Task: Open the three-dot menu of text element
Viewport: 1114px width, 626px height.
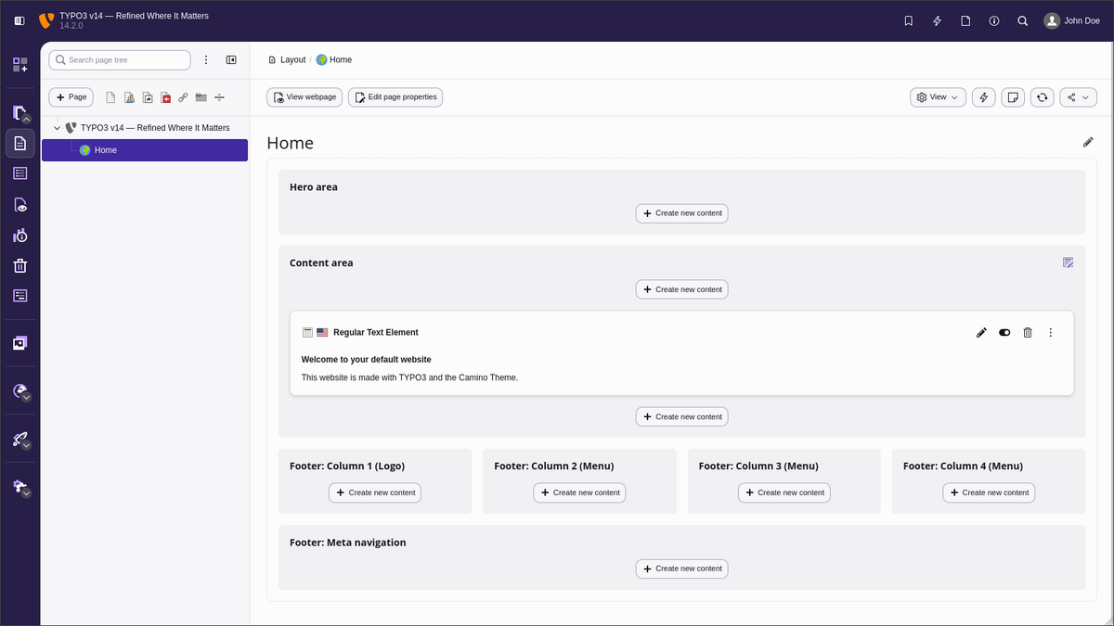Action: (1051, 333)
